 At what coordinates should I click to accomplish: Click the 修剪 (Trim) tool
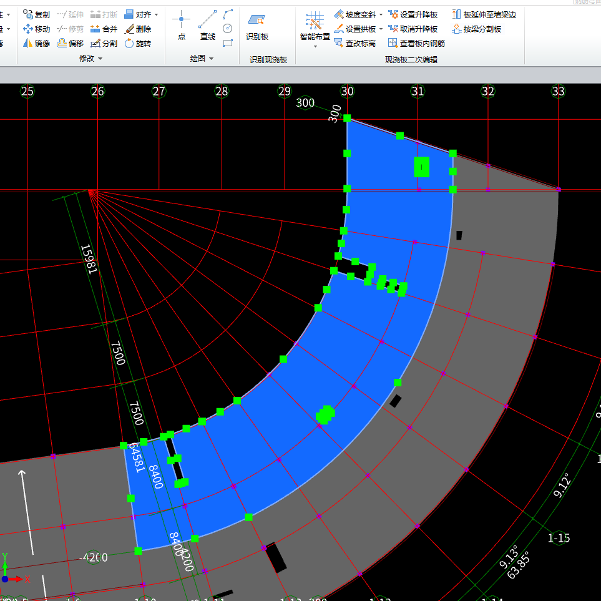pyautogui.click(x=70, y=29)
